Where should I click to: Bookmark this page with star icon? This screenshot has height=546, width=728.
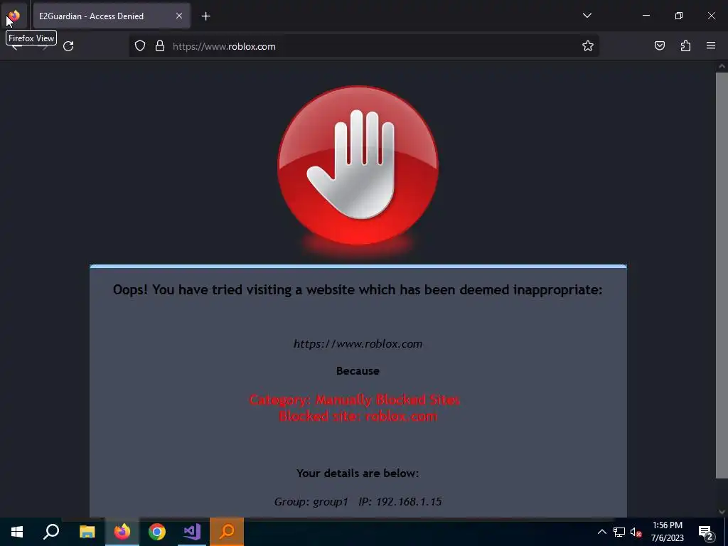[588, 46]
